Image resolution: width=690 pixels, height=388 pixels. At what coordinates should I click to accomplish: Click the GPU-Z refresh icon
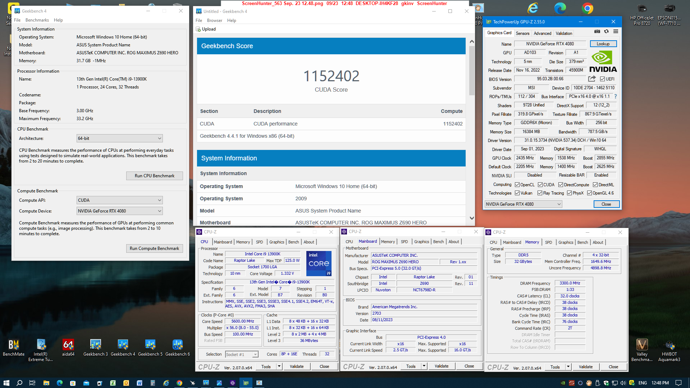coord(607,32)
